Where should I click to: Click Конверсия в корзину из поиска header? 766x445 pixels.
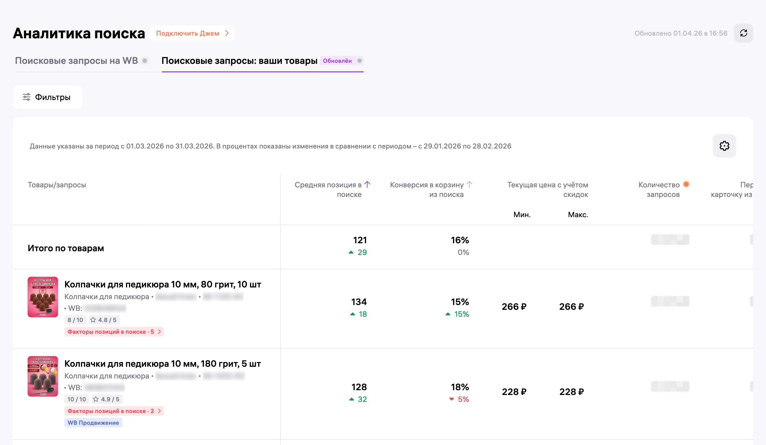(x=427, y=189)
